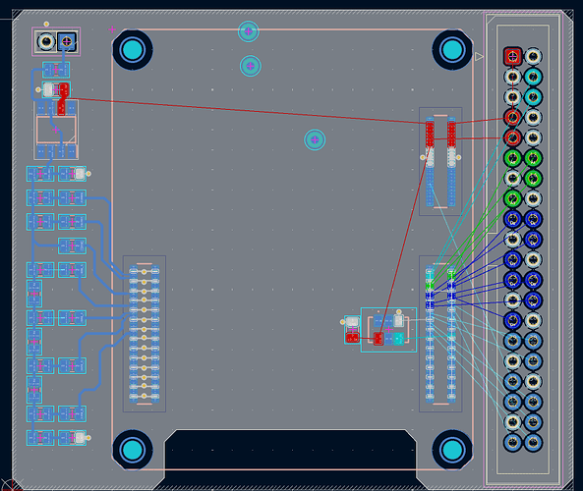Select the left-side FPC connector footprint
This screenshot has width=583, height=491.
(x=145, y=334)
